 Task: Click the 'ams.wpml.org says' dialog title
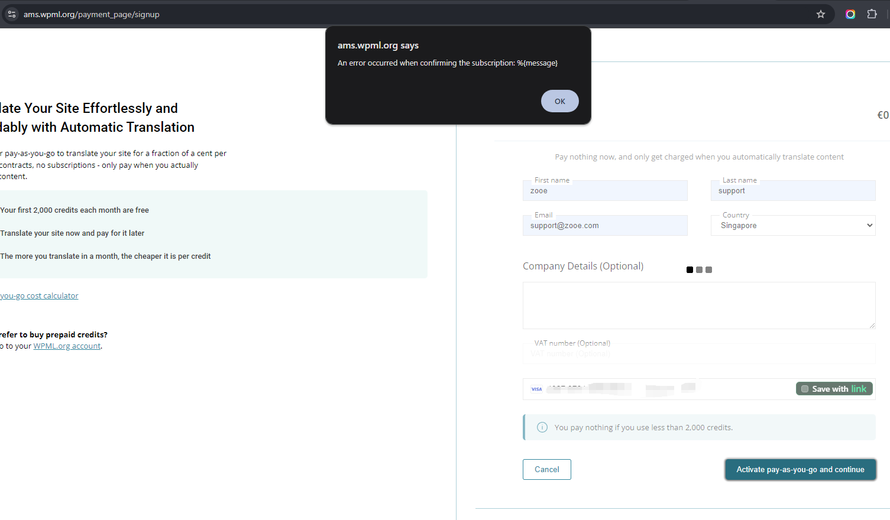(378, 45)
